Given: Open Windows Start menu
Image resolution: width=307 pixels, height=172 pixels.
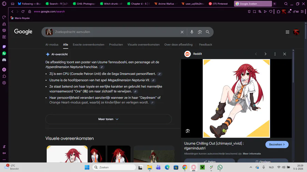Looking at the screenshot, I should point(87,167).
